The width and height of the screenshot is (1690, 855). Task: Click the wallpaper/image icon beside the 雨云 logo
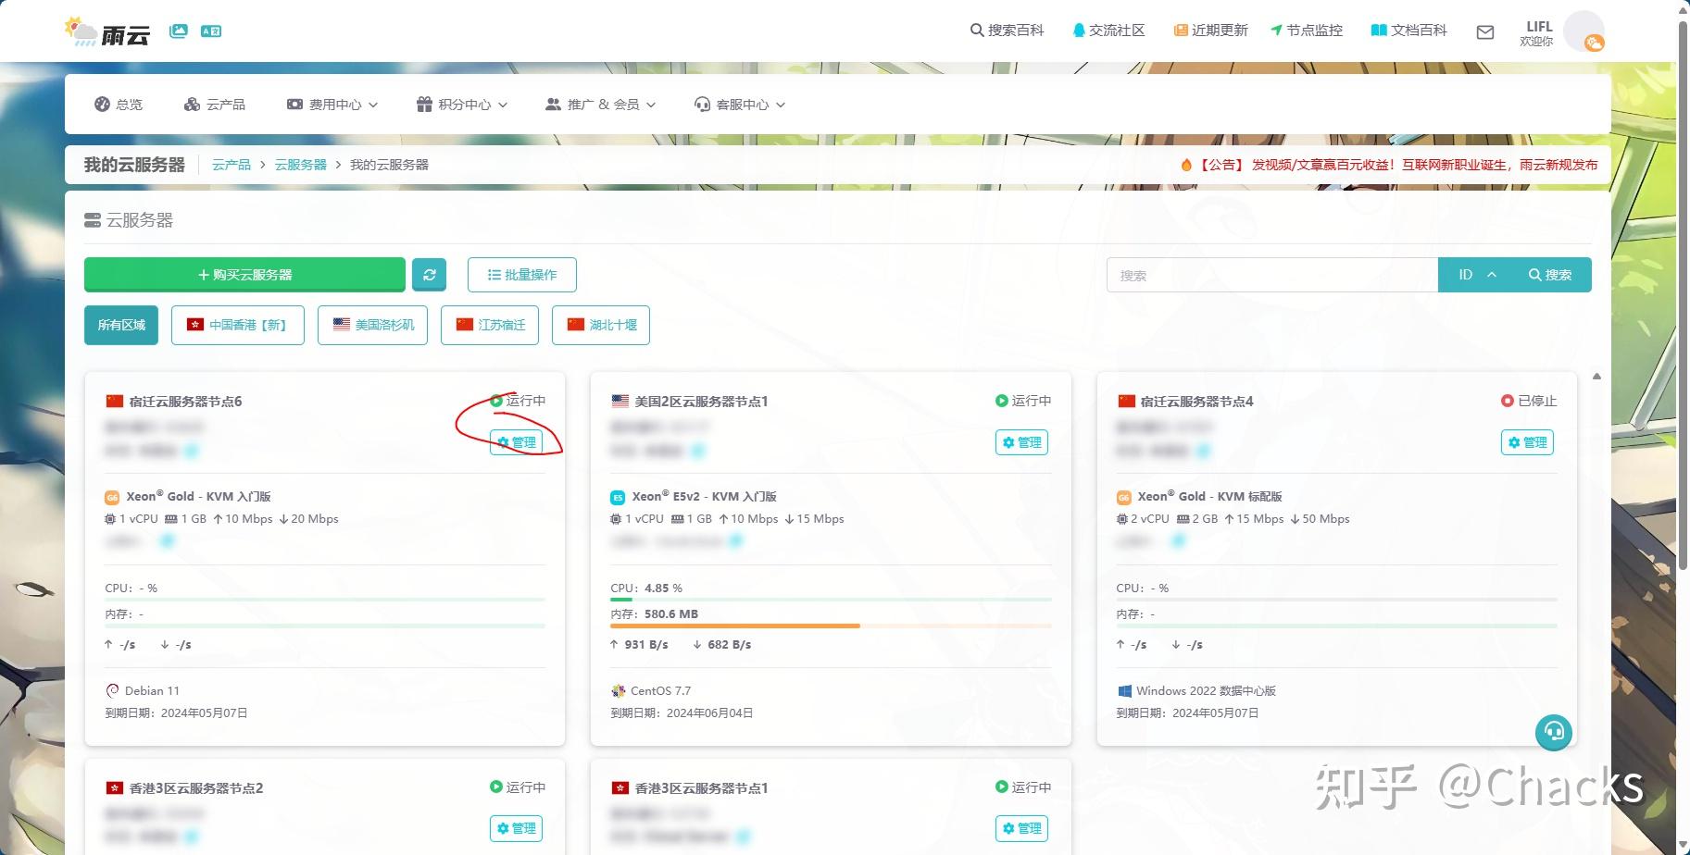[x=179, y=30]
